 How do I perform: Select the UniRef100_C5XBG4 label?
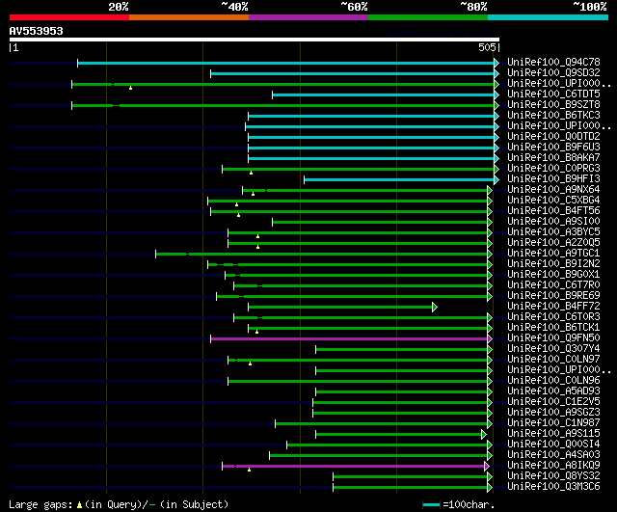553,201
